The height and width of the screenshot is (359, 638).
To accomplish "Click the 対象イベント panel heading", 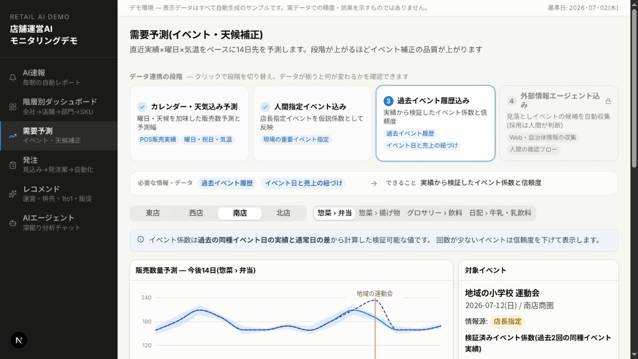I will 486,270.
